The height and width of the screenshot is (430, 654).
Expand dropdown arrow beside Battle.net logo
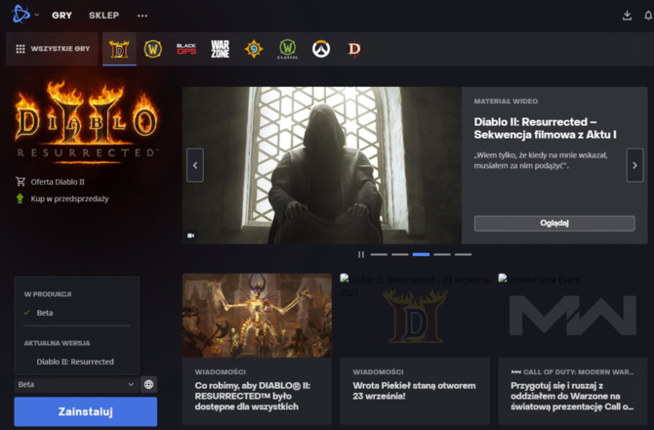click(37, 15)
